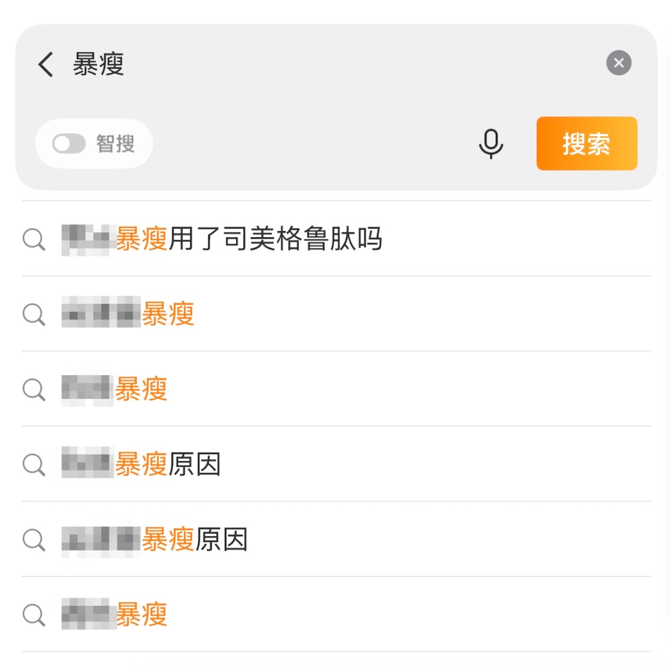The width and height of the screenshot is (671, 671).
Task: Choose the second suggestion ending in 暴瘦
Action: 168,314
